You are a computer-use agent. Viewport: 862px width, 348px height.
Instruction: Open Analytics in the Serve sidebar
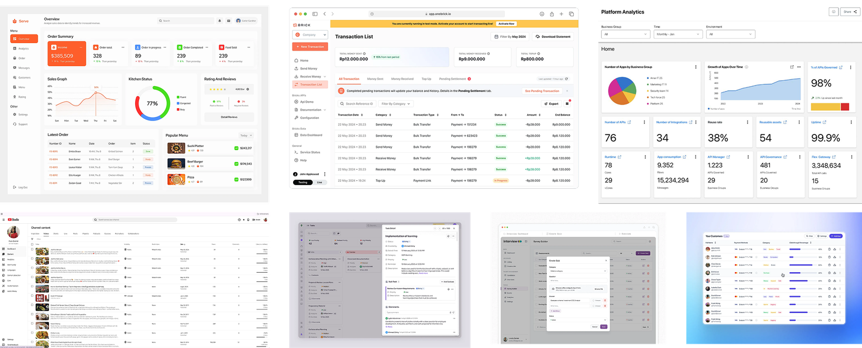pos(21,48)
